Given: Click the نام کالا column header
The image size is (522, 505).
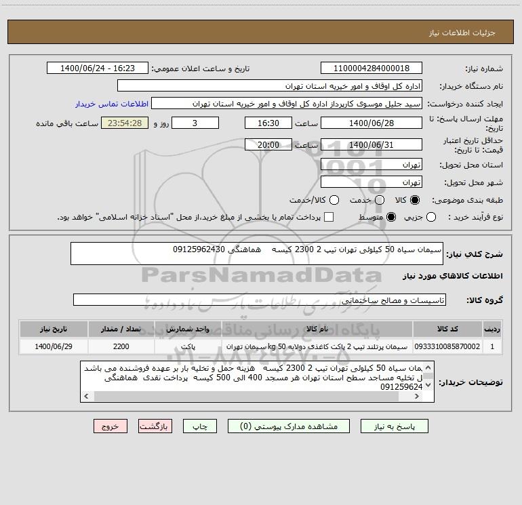Looking at the screenshot, I should (317, 329).
